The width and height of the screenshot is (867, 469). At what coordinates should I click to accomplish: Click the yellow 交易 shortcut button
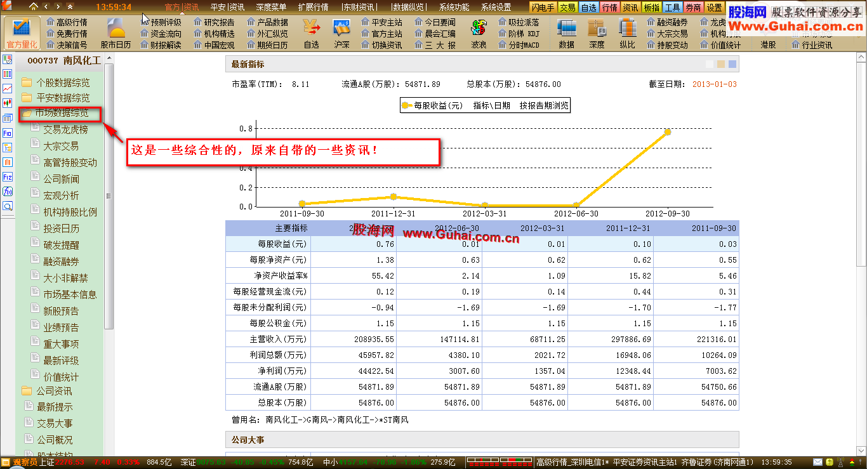click(568, 8)
